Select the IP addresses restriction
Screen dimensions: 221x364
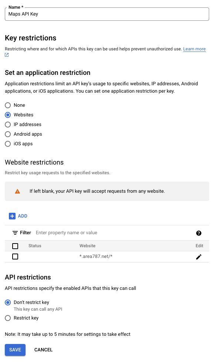point(8,125)
